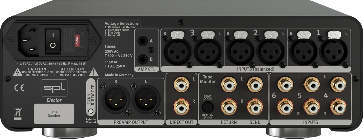Click the AMP CTL jack A
Screen dimensions: 363x139
tap(142, 41)
